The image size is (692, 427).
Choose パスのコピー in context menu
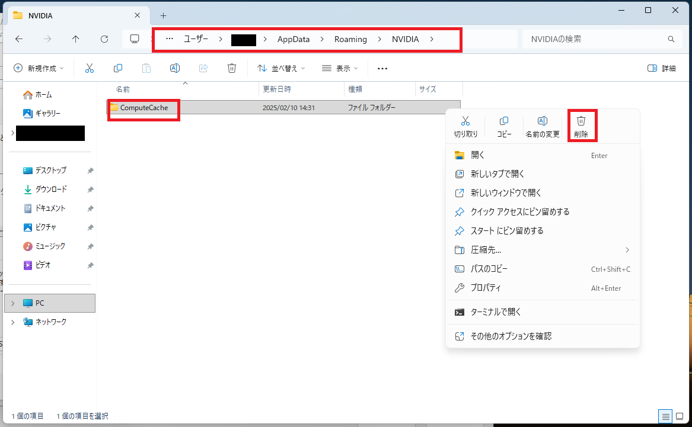pyautogui.click(x=489, y=269)
